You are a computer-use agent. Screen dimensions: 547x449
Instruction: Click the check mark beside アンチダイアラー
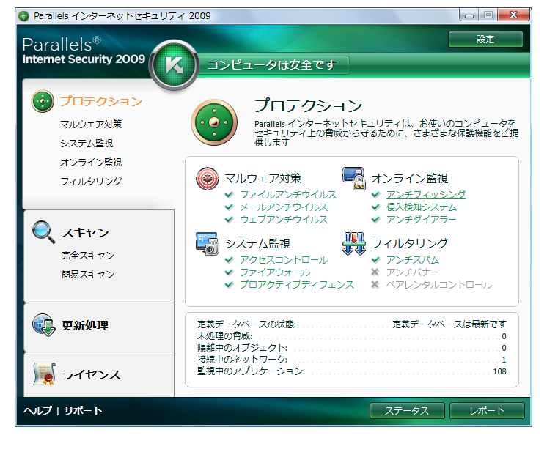[x=375, y=220]
